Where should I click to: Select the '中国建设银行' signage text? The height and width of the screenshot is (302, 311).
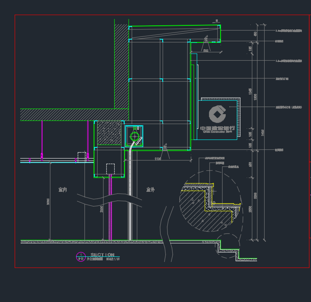(x=217, y=128)
